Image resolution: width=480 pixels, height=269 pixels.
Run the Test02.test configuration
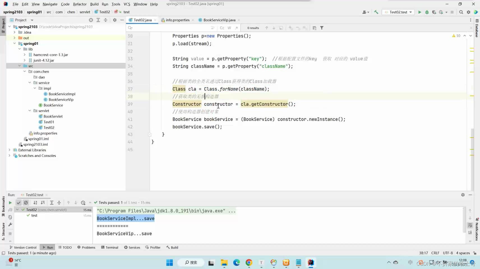click(420, 12)
